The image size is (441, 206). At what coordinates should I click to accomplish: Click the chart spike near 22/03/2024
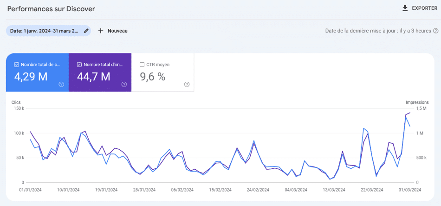coord(364,128)
